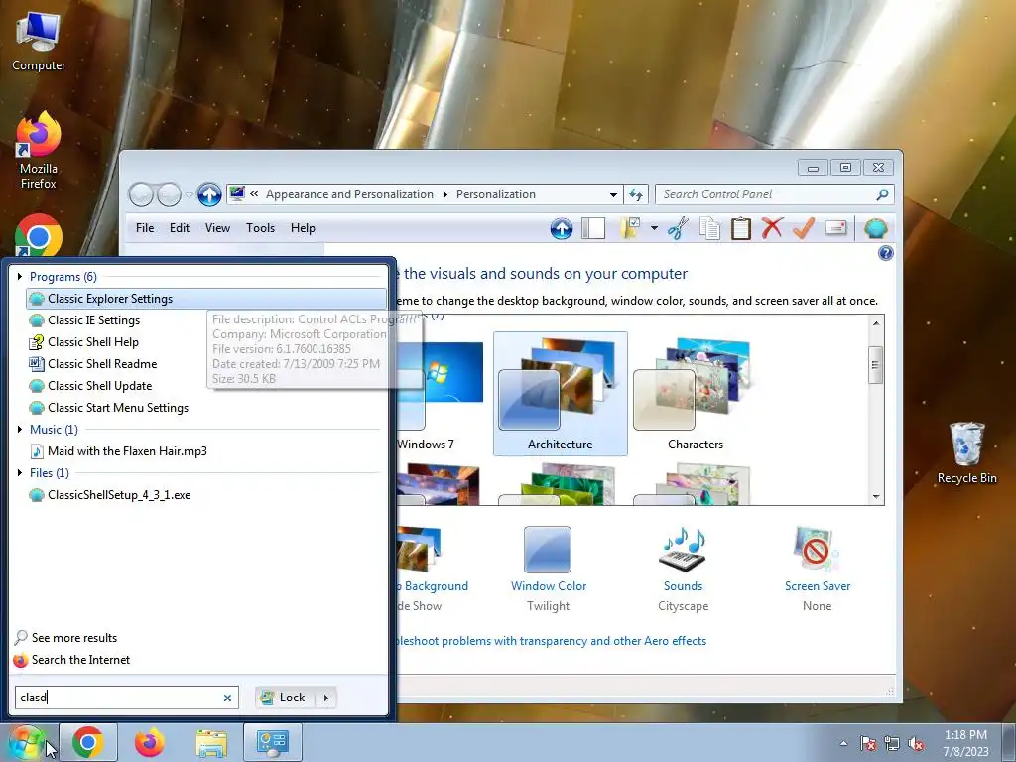Open recent pages dropdown beside Back button
Viewport: 1016px width, 762px height.
(189, 195)
